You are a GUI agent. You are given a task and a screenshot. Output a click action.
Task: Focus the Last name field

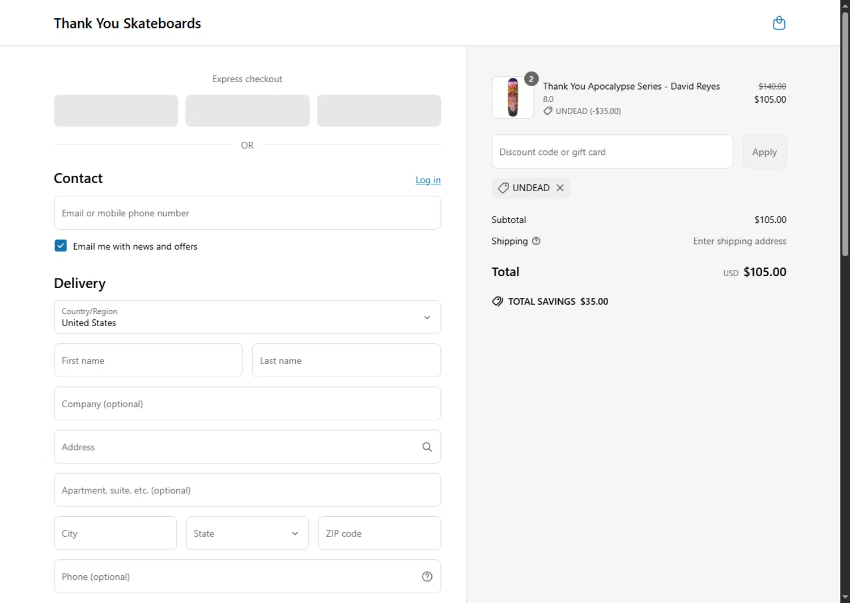tap(346, 360)
